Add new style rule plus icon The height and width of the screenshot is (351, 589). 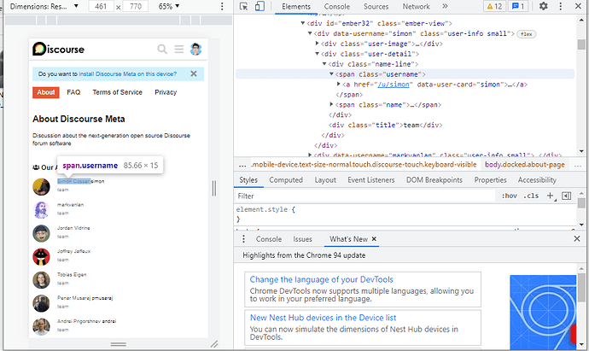551,196
